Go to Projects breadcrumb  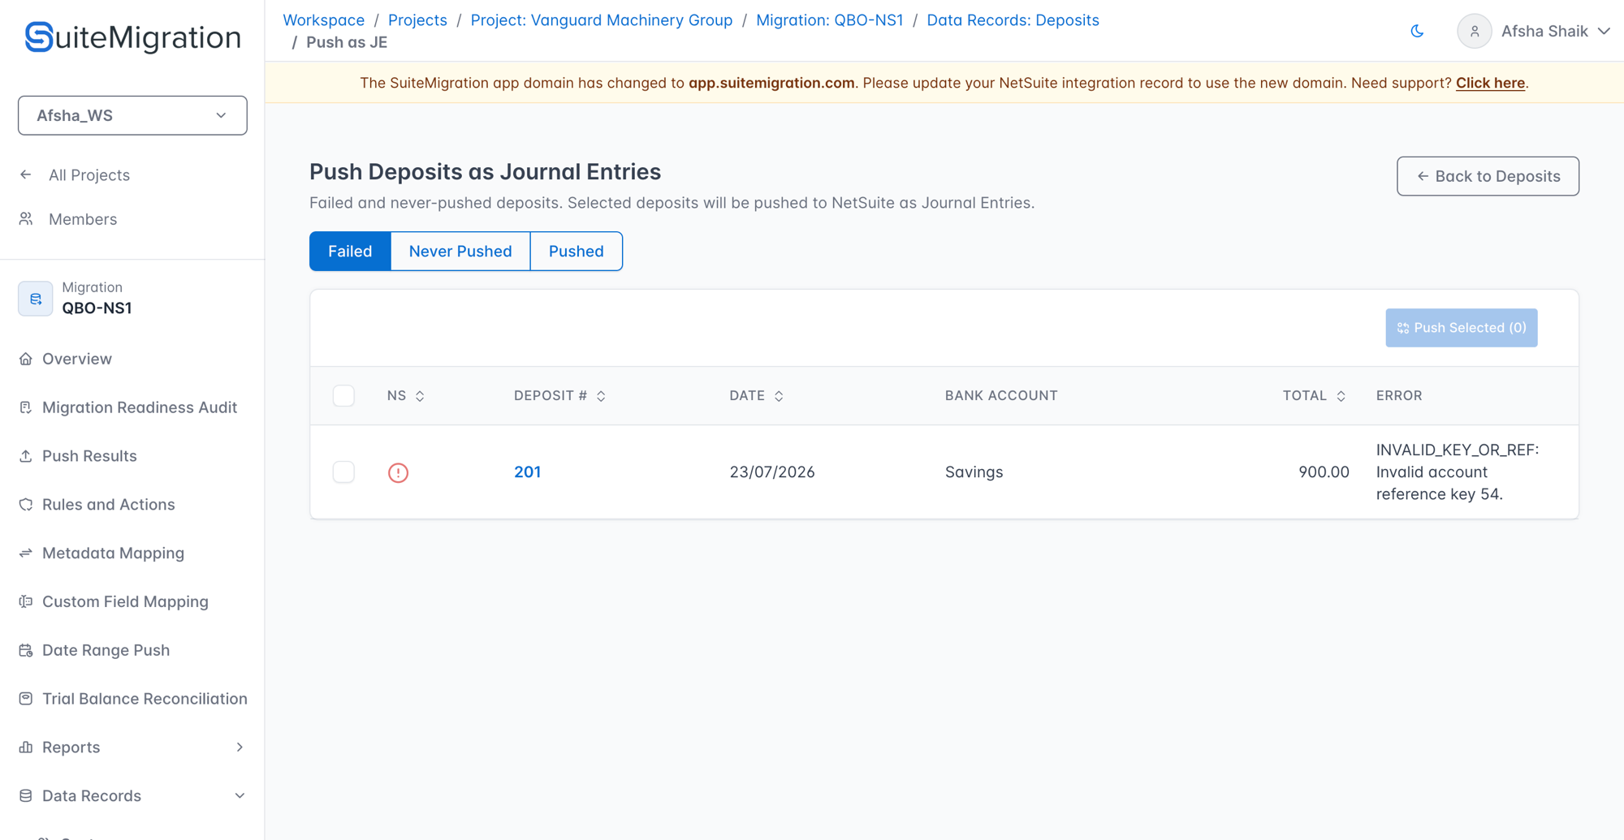click(417, 20)
